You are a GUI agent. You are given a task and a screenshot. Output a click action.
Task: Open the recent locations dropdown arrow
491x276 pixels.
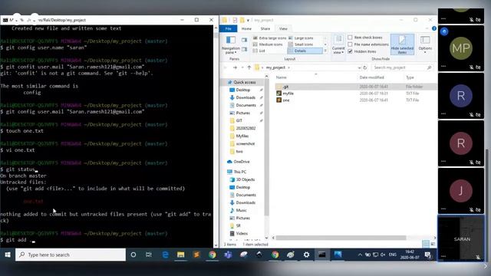pos(242,67)
